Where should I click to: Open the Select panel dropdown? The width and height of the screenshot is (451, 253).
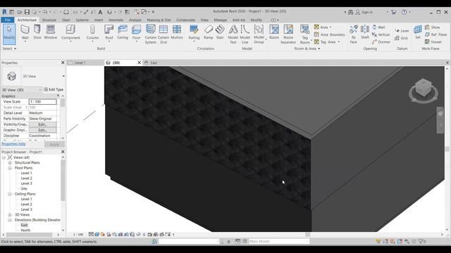click(9, 48)
